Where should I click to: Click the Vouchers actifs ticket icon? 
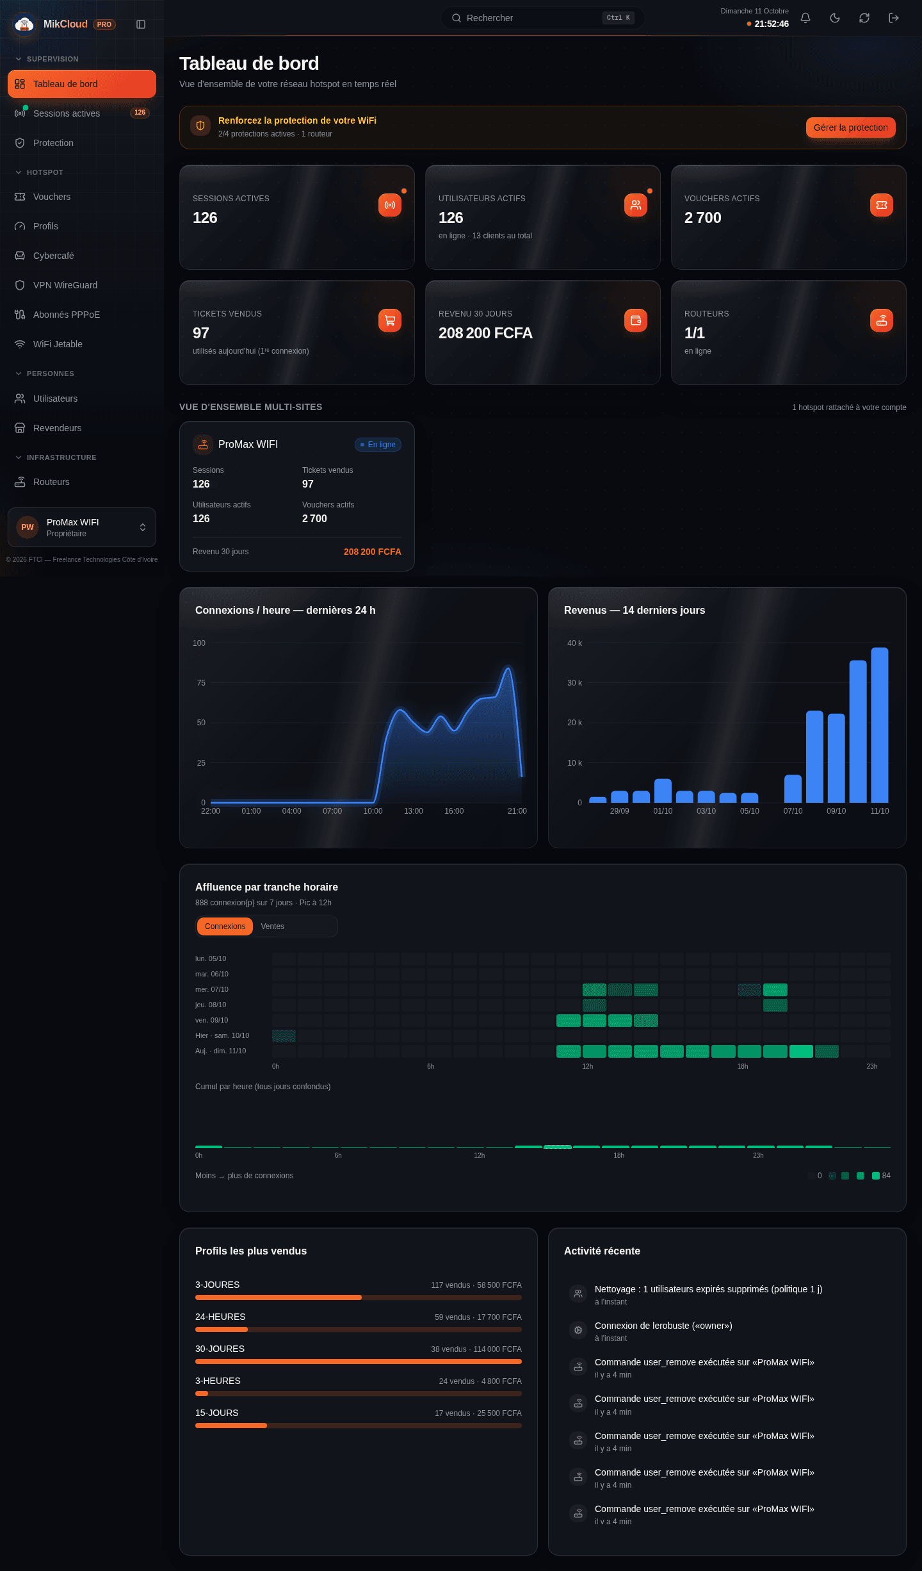coord(882,205)
